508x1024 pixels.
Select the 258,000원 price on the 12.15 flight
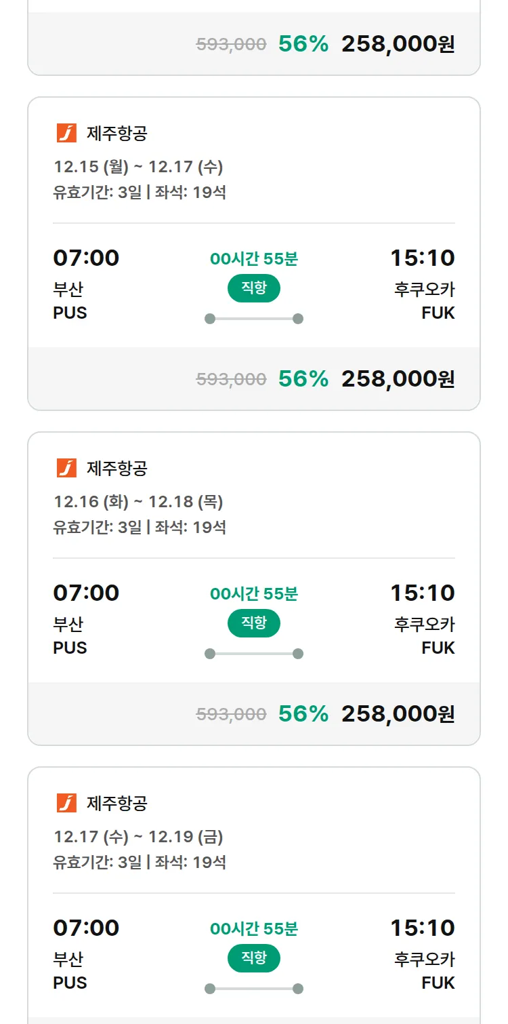pos(398,379)
